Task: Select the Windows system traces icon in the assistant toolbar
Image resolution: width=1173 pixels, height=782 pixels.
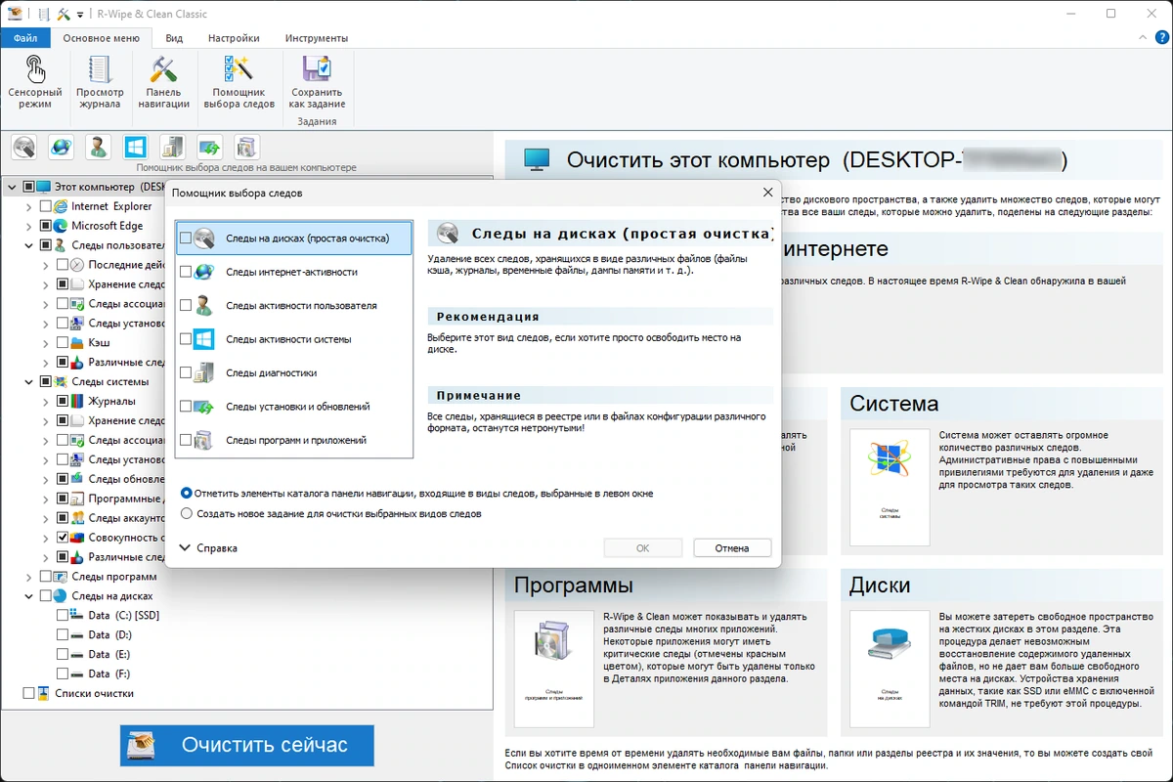Action: [x=135, y=147]
